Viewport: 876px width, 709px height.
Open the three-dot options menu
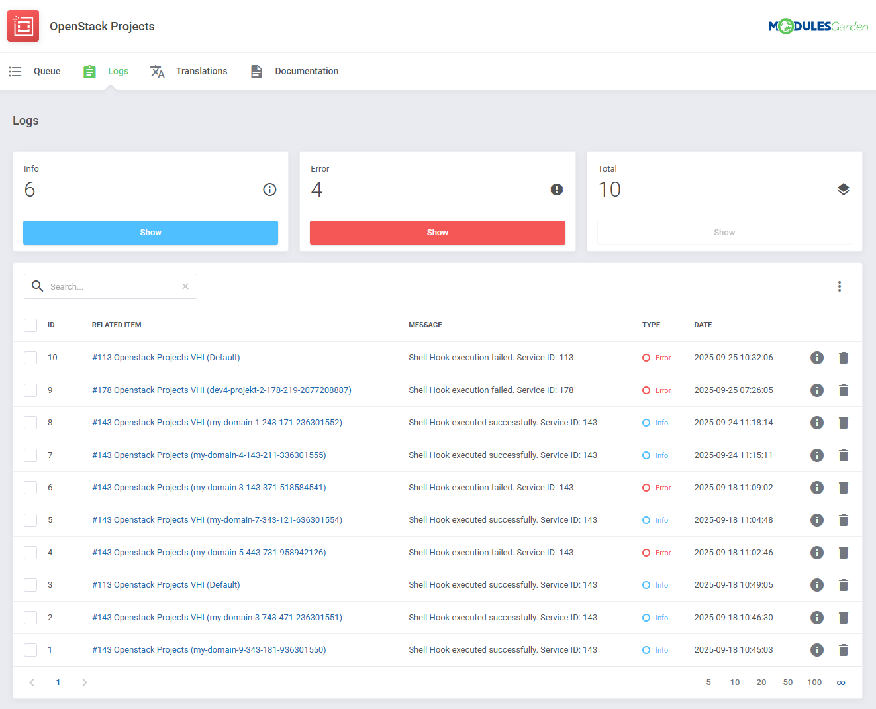pyautogui.click(x=840, y=286)
